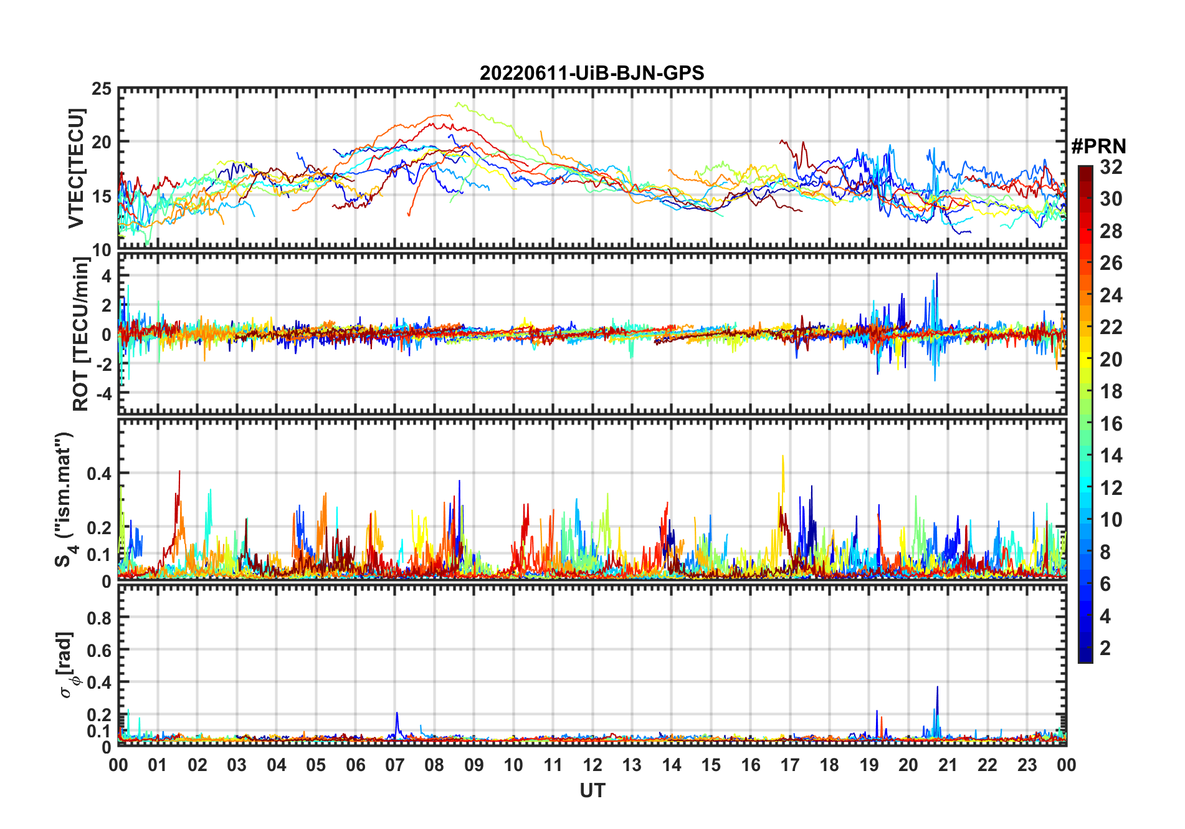This screenshot has width=1185, height=829.
Task: Click the 12 hour tick label on UT axis
Action: pos(592,765)
